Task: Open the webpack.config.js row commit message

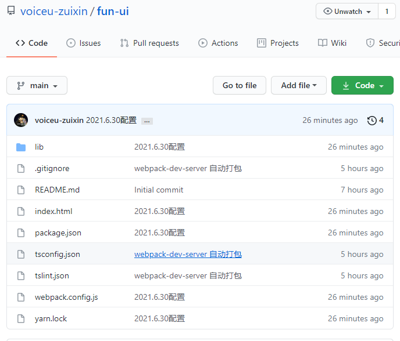Action: (x=160, y=298)
